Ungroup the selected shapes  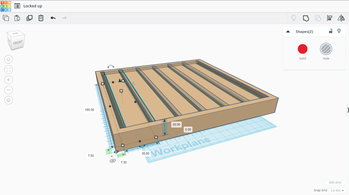pyautogui.click(x=318, y=18)
